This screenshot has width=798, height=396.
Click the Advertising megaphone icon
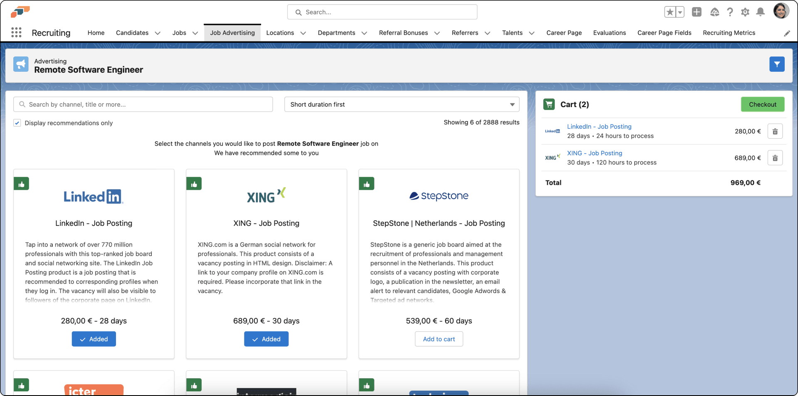point(21,64)
